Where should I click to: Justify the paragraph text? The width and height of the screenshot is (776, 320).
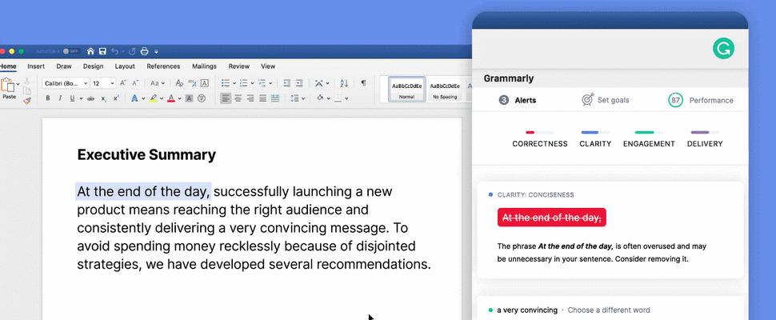(x=262, y=98)
